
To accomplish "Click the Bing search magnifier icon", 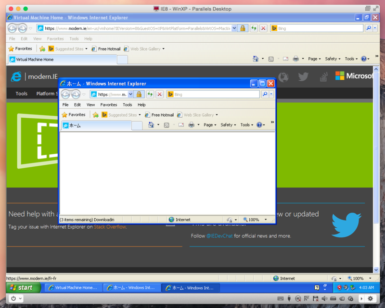I will pos(265,94).
